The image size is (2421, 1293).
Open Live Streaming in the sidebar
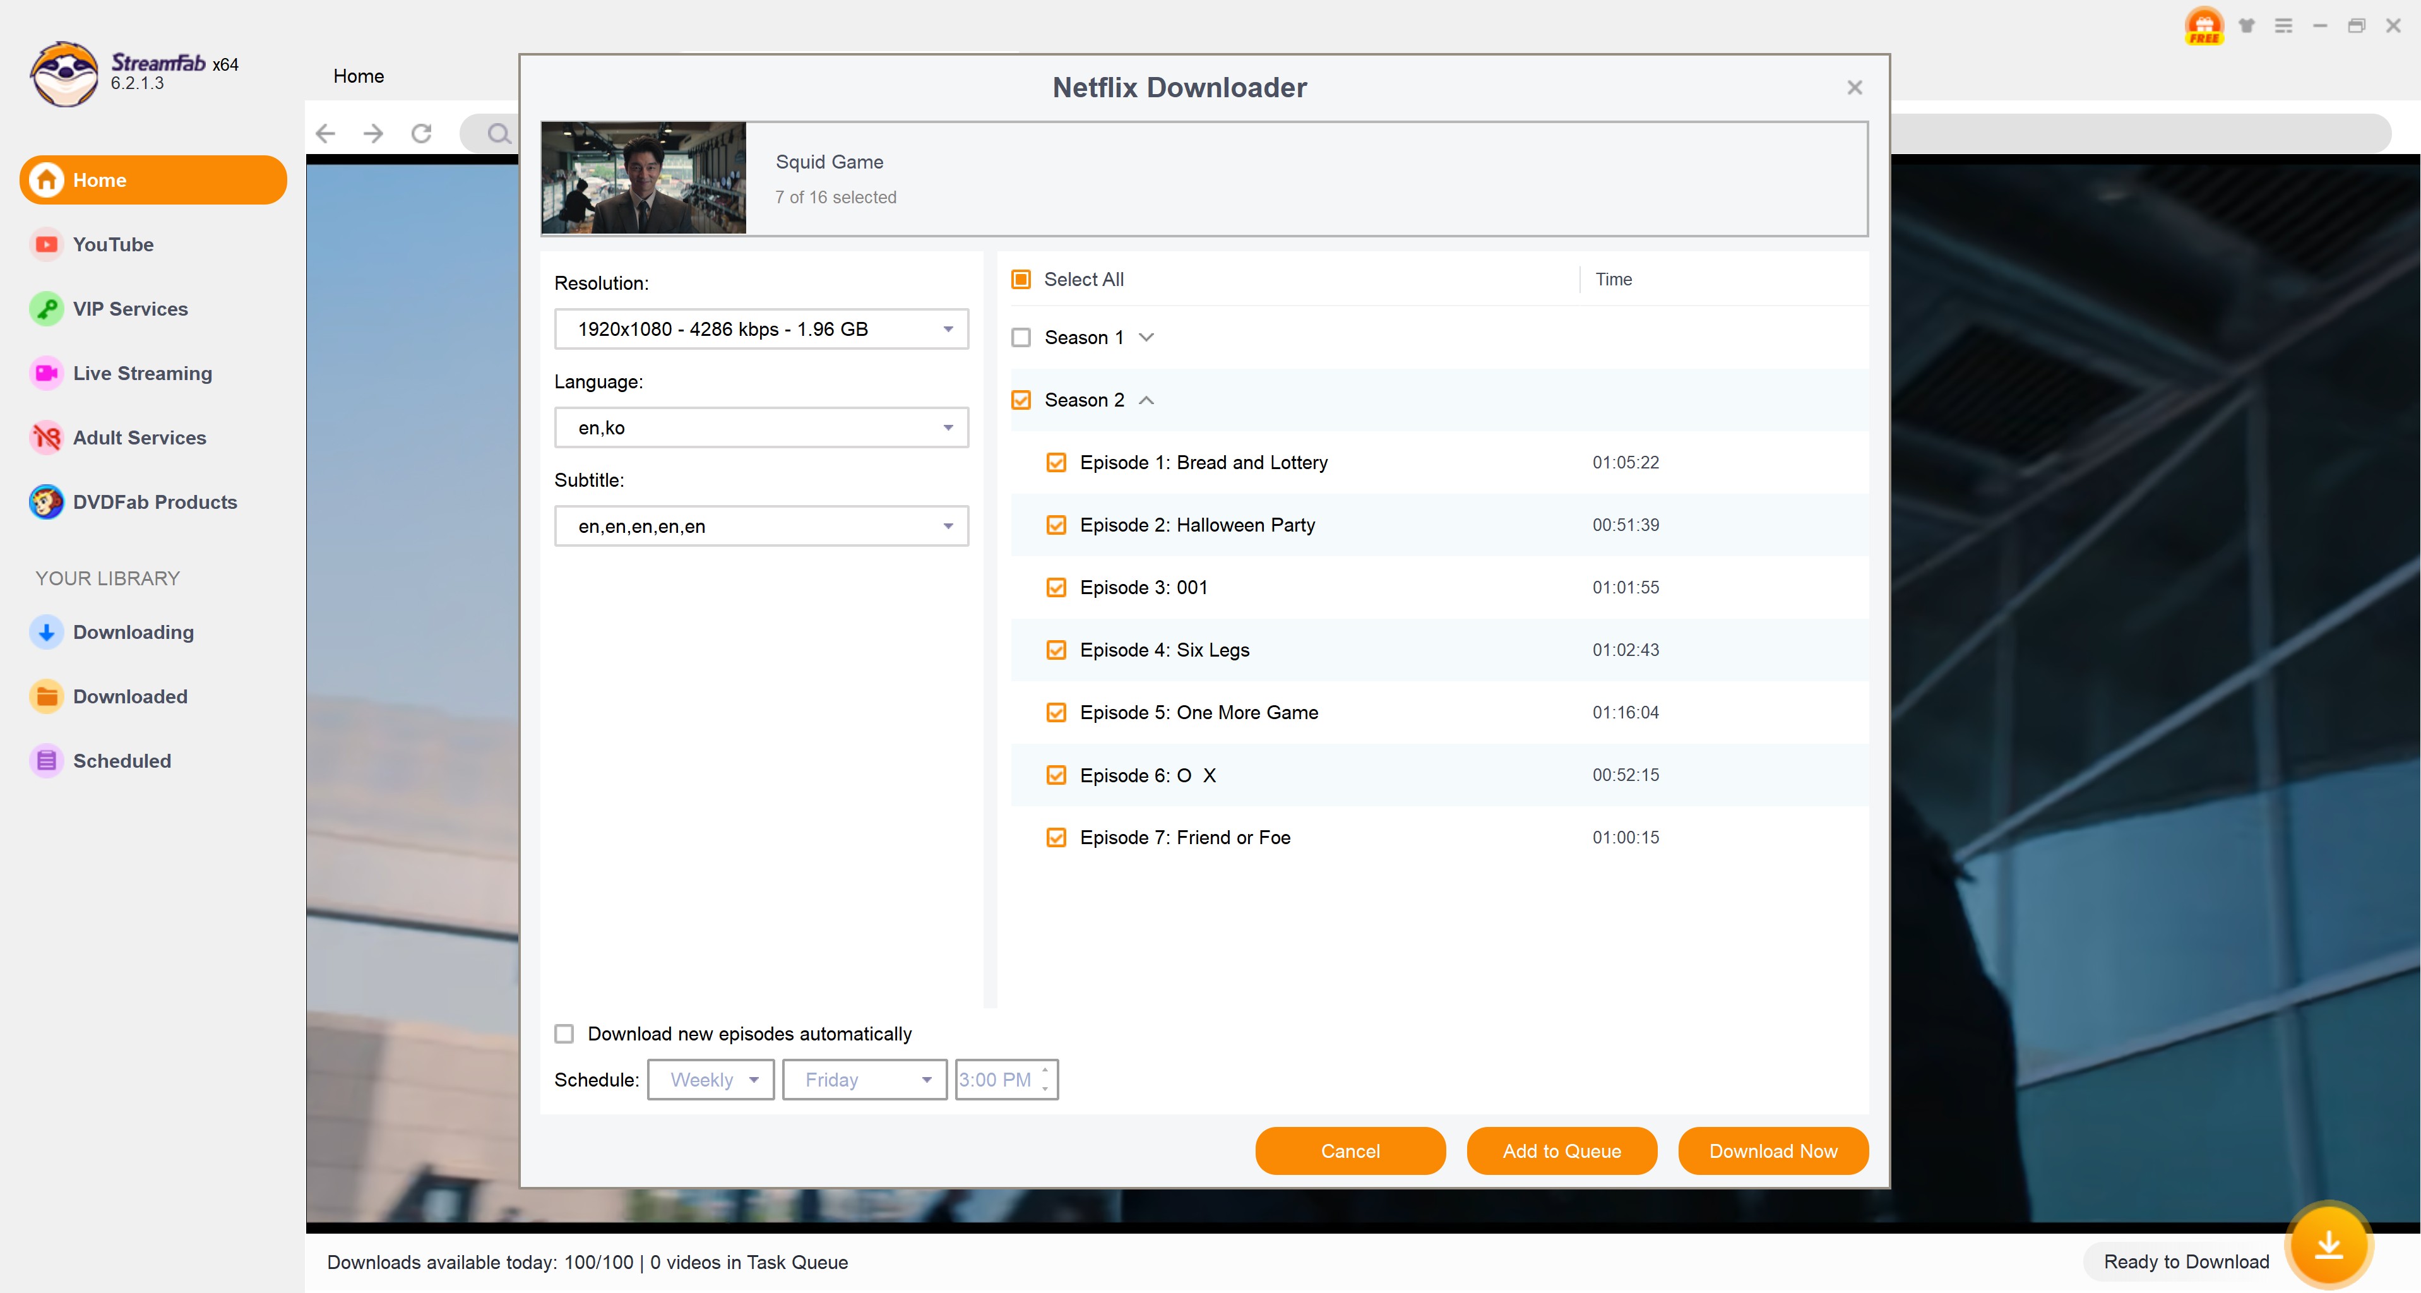pos(143,373)
